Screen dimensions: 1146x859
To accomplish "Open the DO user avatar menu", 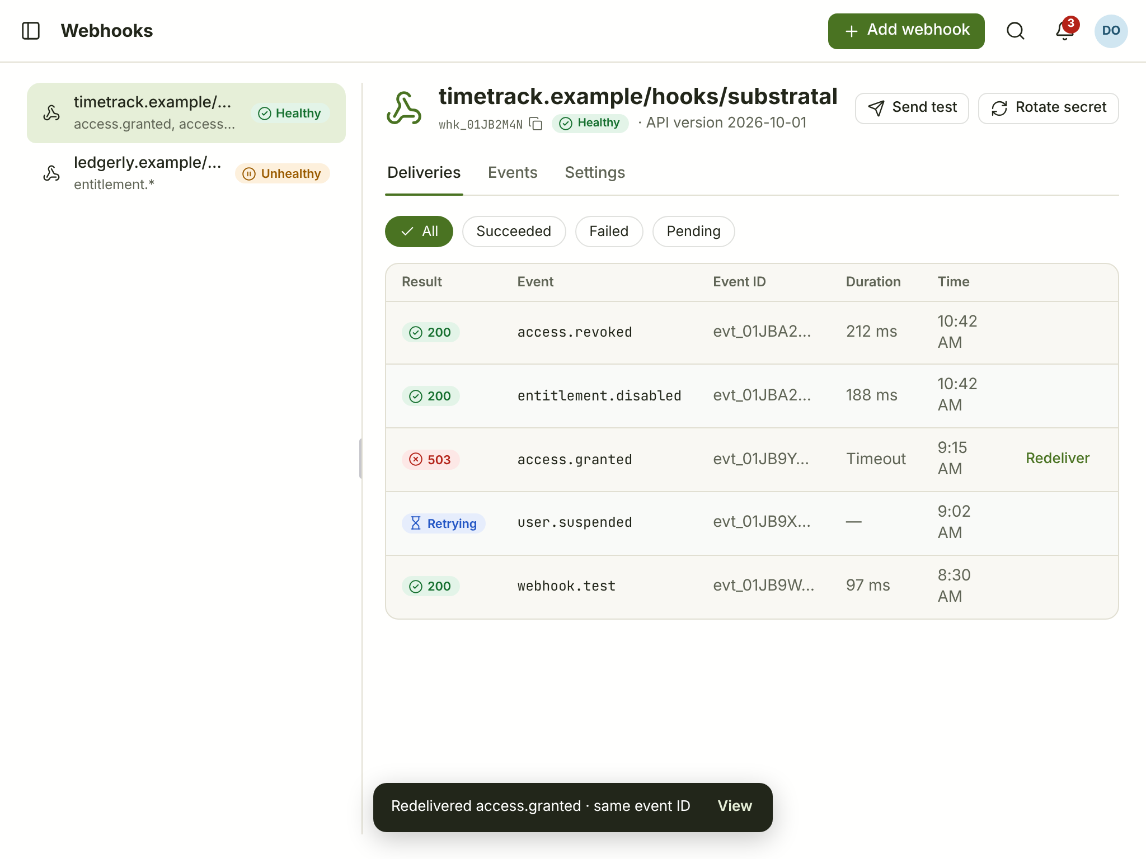I will pos(1111,31).
